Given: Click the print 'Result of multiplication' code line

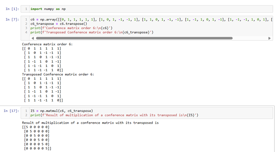Looking at the screenshot, I should (x=114, y=115).
